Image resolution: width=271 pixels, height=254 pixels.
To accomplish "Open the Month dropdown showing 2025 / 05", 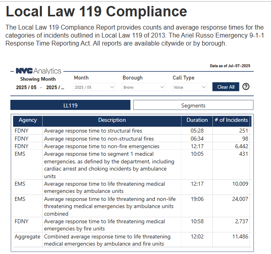I will click(x=94, y=87).
